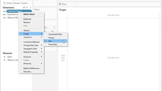The width and height of the screenshot is (162, 91).
Task: Expand the Create submenu
Action: coord(31,34)
